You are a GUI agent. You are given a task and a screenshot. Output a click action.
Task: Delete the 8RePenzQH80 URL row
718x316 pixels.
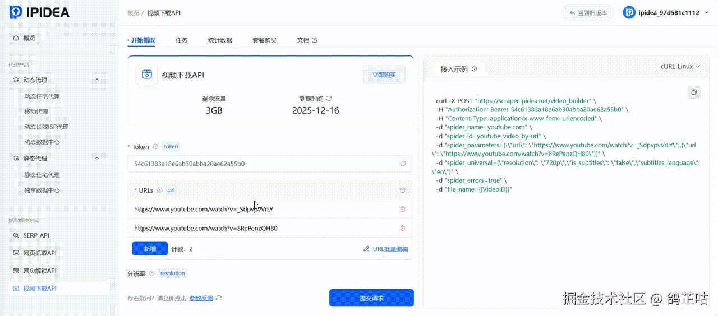(x=403, y=228)
